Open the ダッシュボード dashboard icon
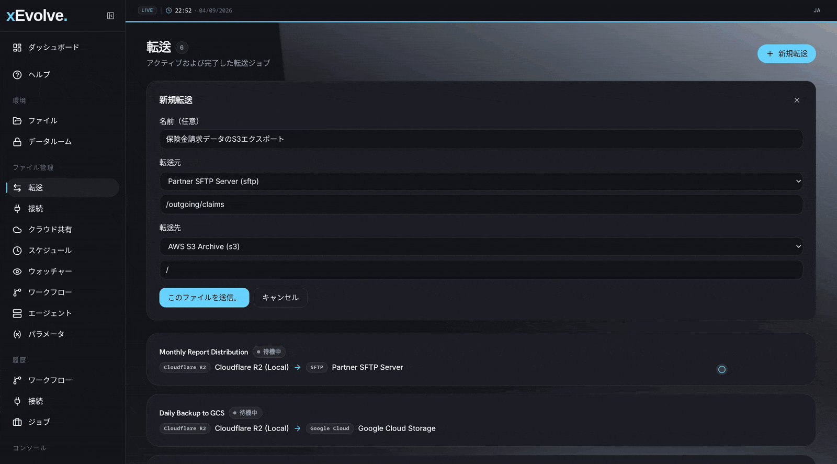This screenshot has width=837, height=464. click(17, 48)
